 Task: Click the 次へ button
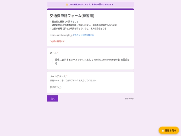[53, 98]
